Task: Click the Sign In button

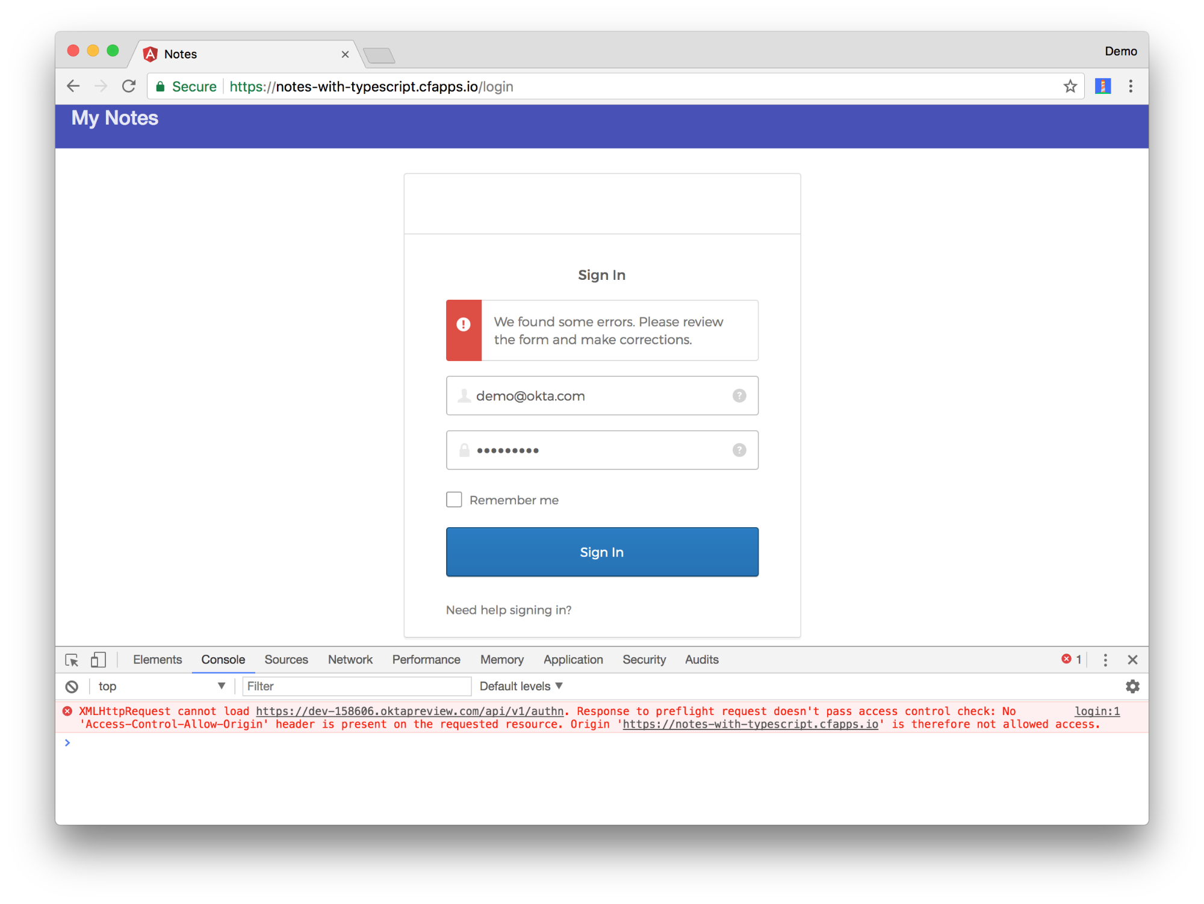Action: pos(601,552)
